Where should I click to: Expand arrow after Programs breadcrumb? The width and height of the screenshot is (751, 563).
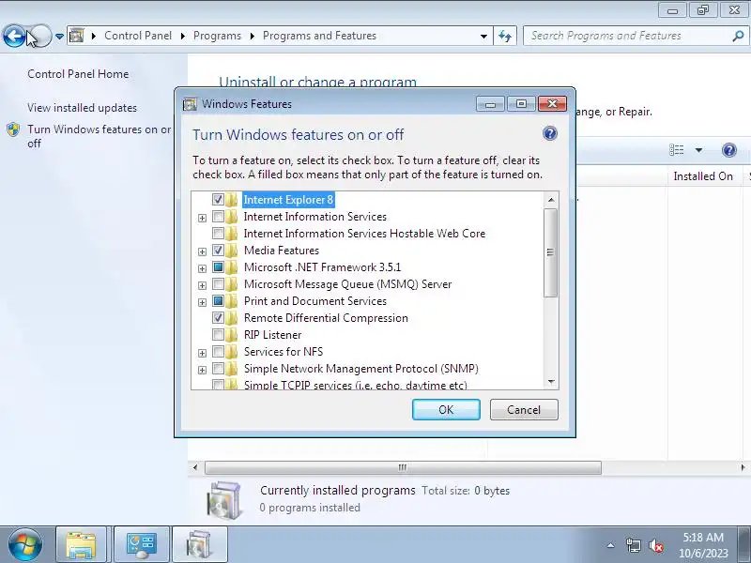[x=252, y=37]
